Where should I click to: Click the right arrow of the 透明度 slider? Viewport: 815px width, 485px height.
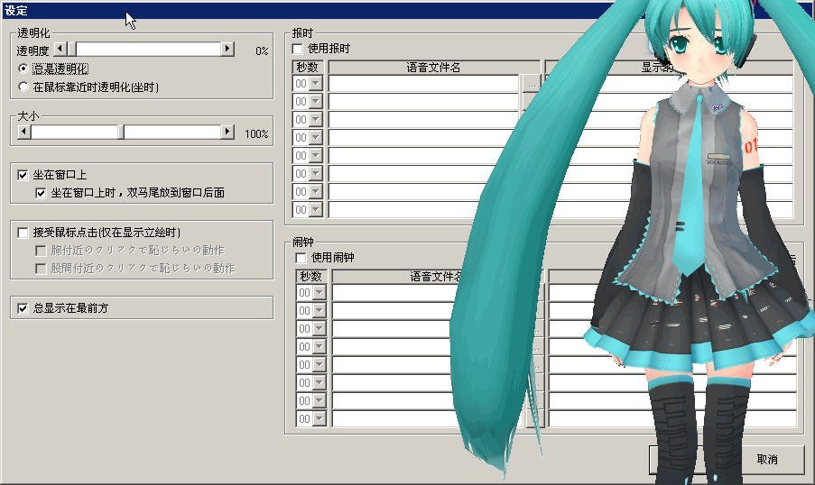tap(227, 49)
